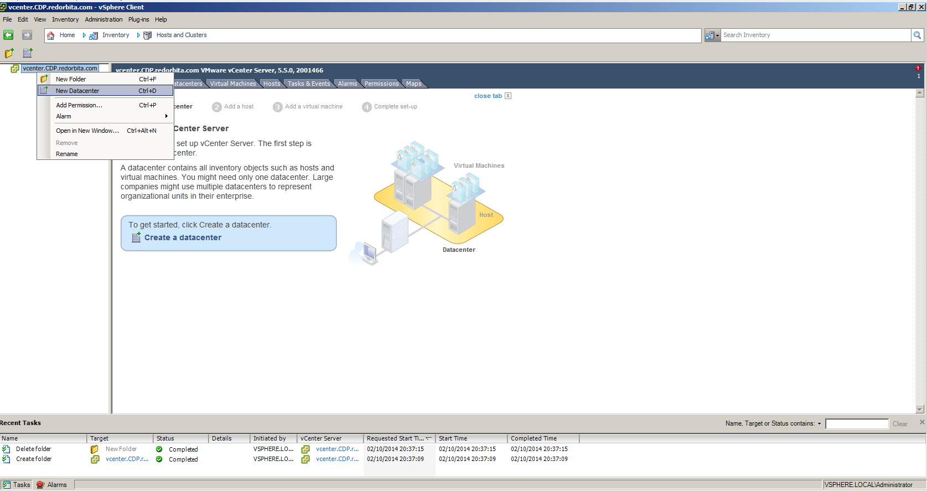Click the Create a datacenter icon

pyautogui.click(x=136, y=237)
